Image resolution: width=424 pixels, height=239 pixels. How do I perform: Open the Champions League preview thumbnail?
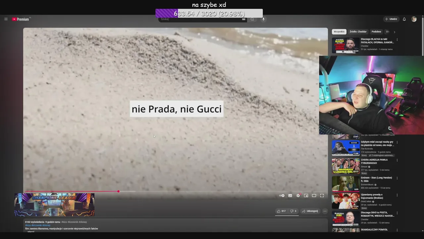click(54, 204)
